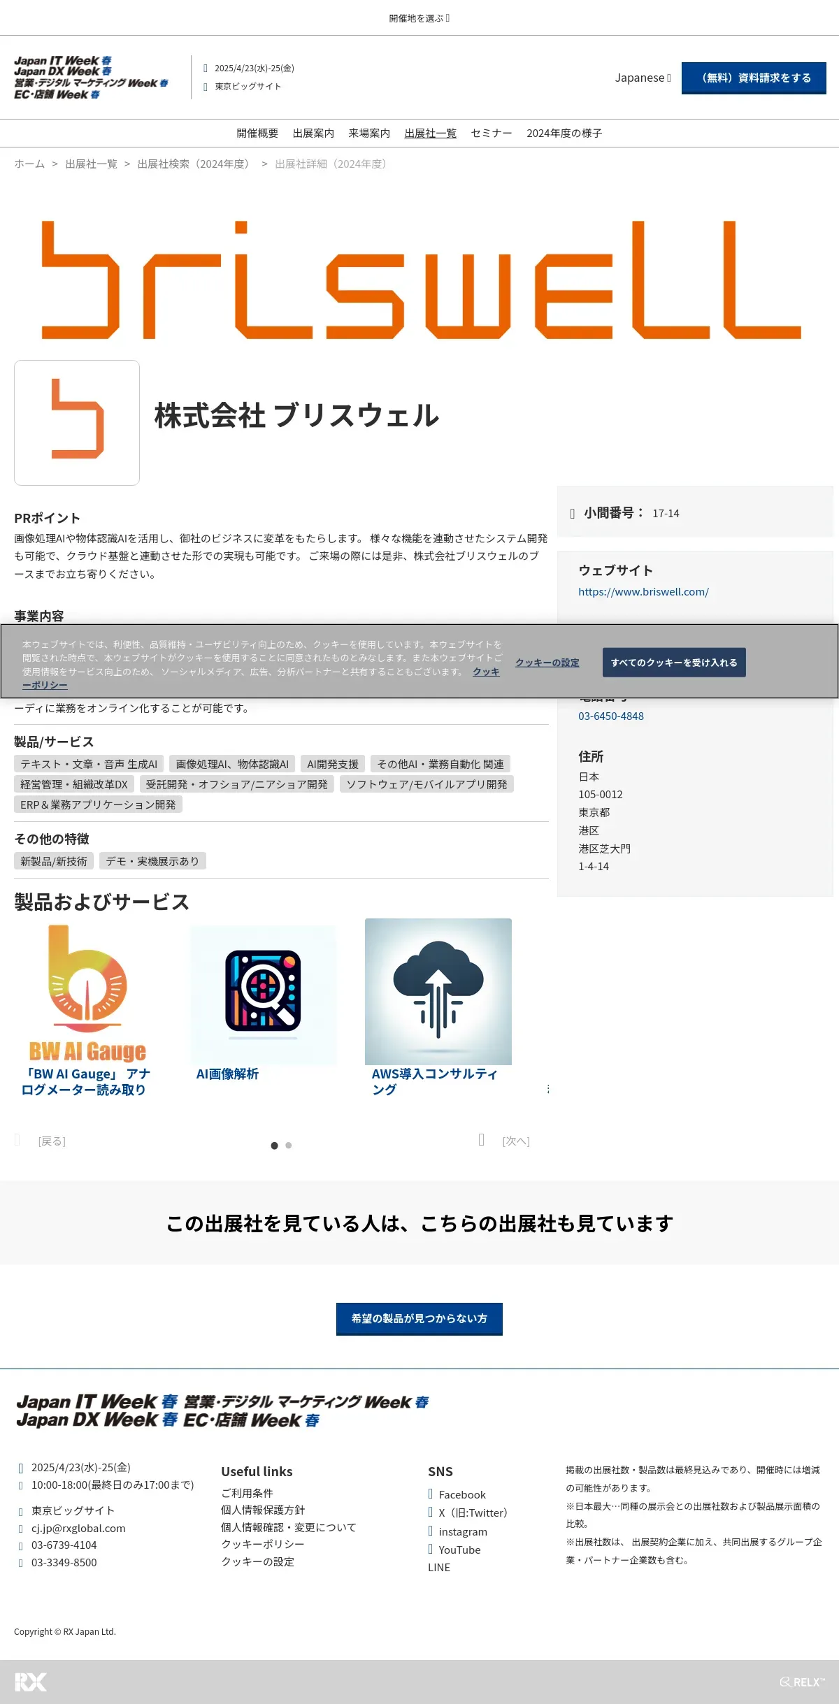Open the 開催概要 menu item
Screen dimensions: 839x1704
(x=257, y=133)
